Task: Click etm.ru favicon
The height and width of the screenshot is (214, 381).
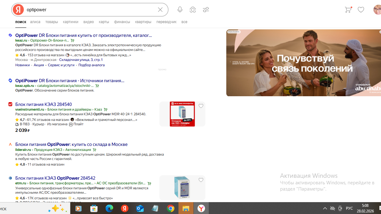Action: 10,178
